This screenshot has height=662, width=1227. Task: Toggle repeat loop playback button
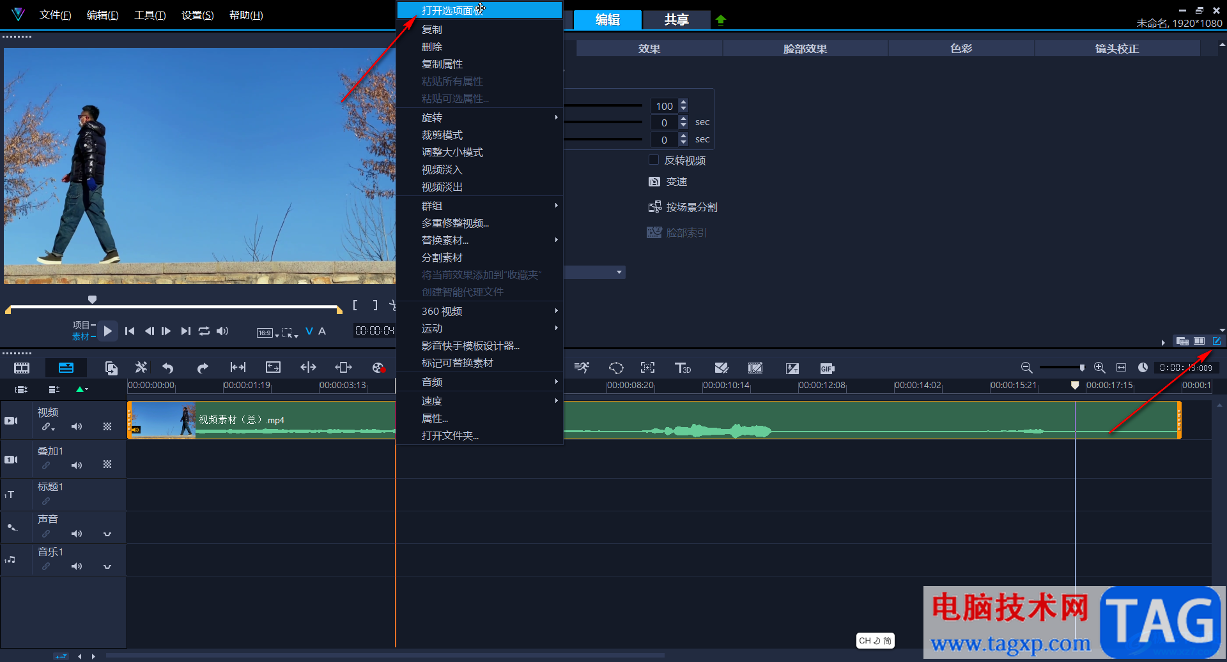[x=204, y=331]
